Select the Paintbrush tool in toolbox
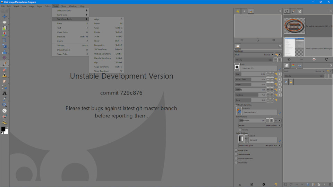Viewport: 333px width, 187px height. (5, 64)
